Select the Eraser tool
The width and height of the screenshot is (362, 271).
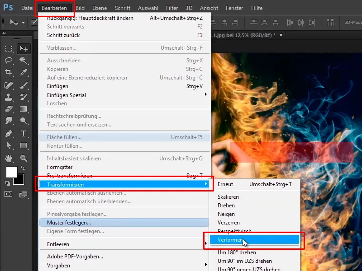tap(9, 109)
